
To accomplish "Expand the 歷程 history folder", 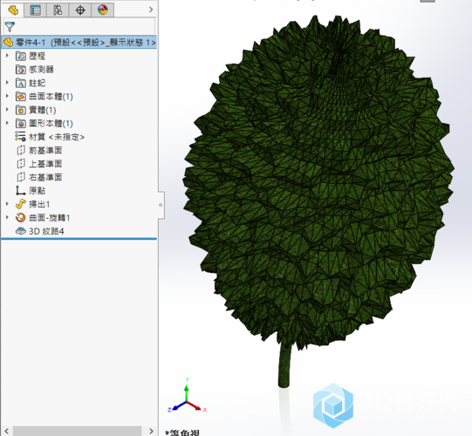I will point(7,56).
